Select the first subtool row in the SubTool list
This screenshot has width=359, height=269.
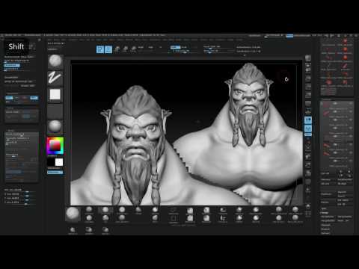pyautogui.click(x=337, y=105)
